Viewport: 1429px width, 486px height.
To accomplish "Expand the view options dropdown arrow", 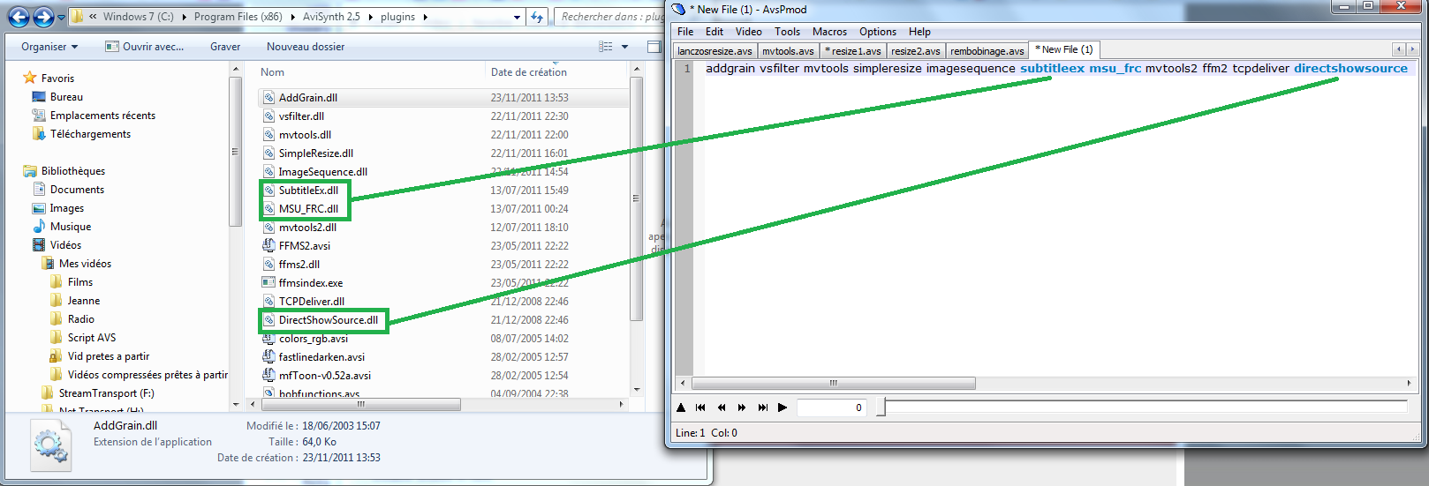I will coord(625,47).
